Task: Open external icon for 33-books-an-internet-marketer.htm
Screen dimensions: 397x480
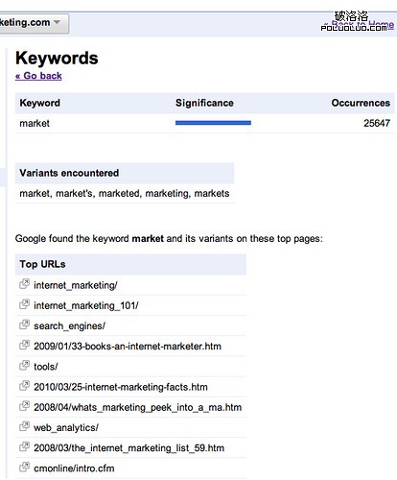Action: [24, 345]
